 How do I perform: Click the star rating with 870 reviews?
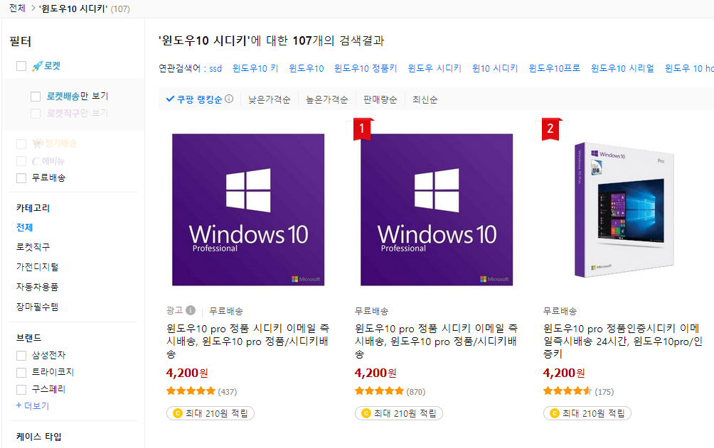tap(379, 390)
